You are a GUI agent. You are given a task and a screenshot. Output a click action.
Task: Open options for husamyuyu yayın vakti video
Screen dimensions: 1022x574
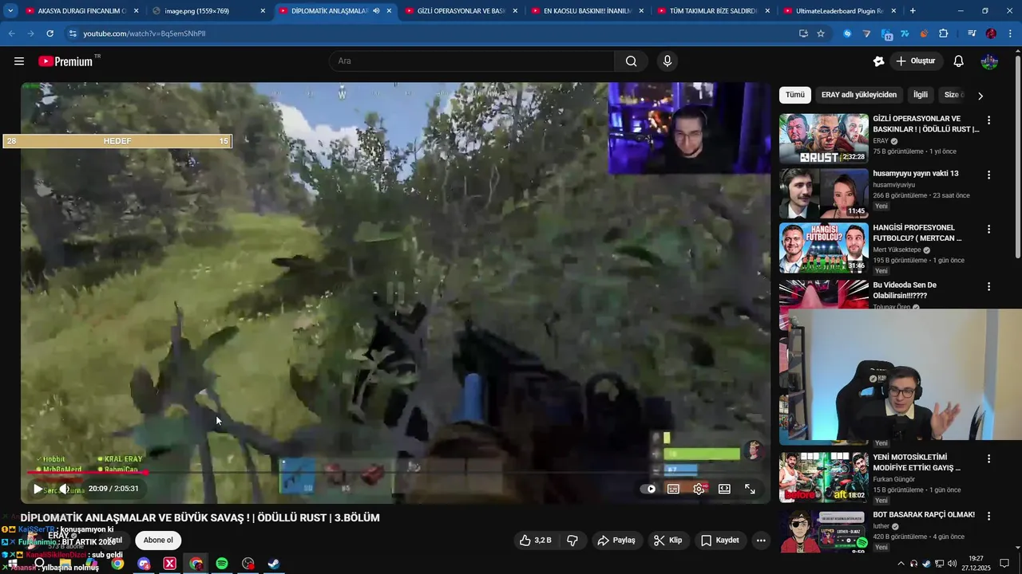click(988, 175)
